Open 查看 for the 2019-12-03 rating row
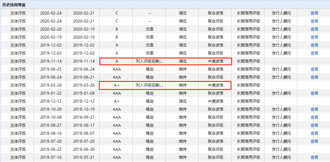The height and width of the screenshot is (162, 330). tap(314, 53)
